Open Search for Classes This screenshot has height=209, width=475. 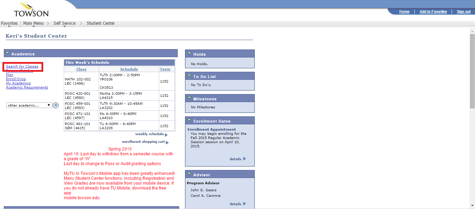pyautogui.click(x=22, y=66)
